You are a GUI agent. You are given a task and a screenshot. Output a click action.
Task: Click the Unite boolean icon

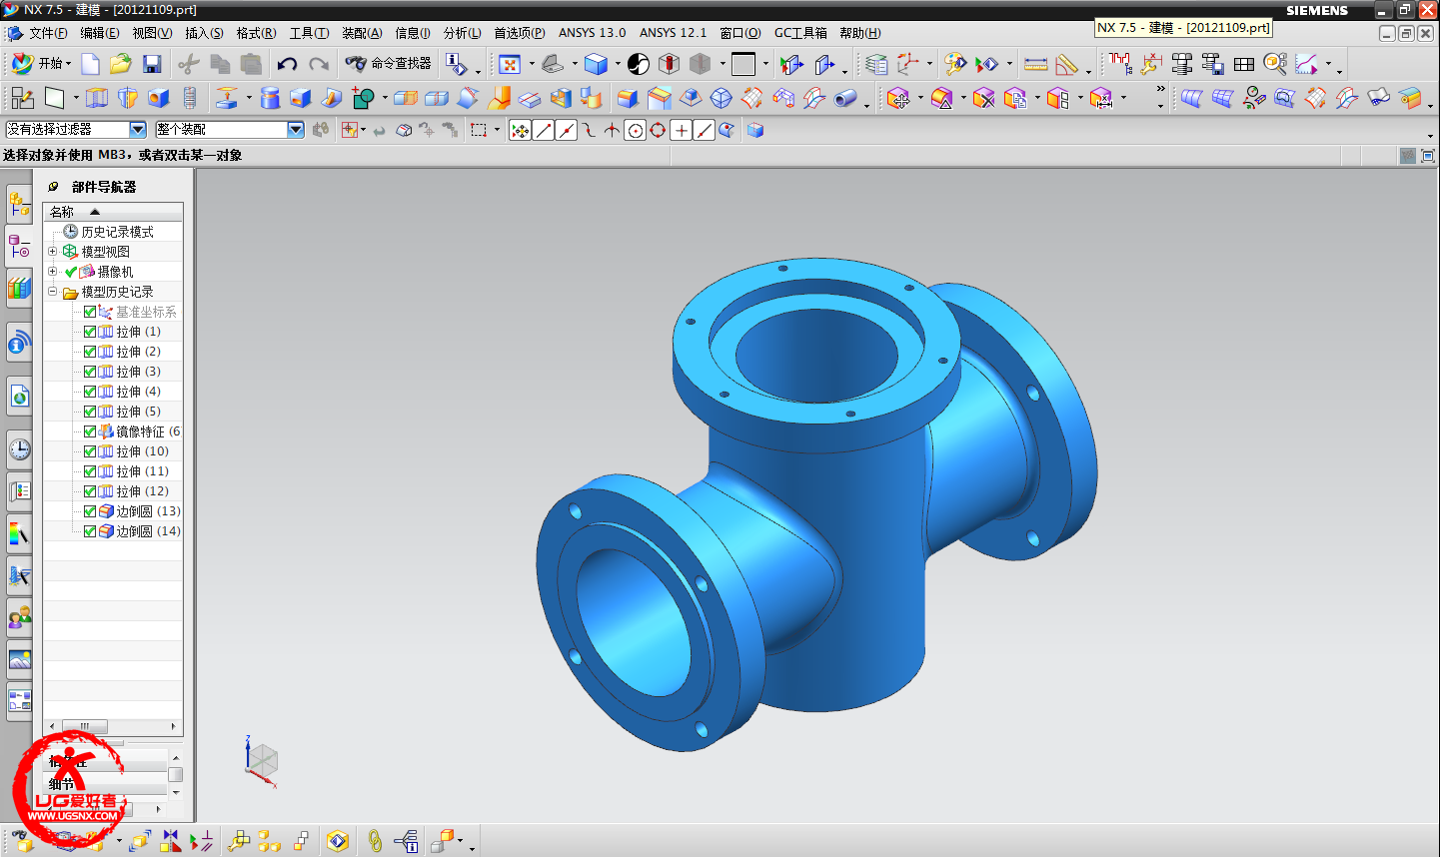363,98
